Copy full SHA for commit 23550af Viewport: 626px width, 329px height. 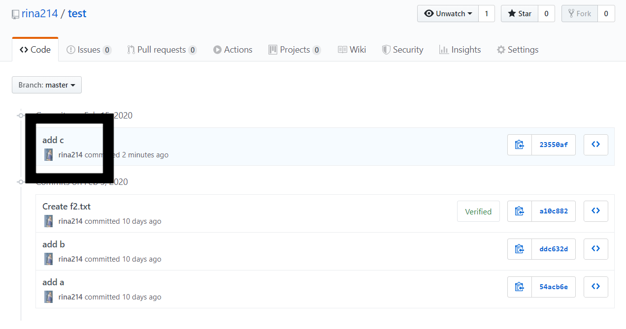520,145
